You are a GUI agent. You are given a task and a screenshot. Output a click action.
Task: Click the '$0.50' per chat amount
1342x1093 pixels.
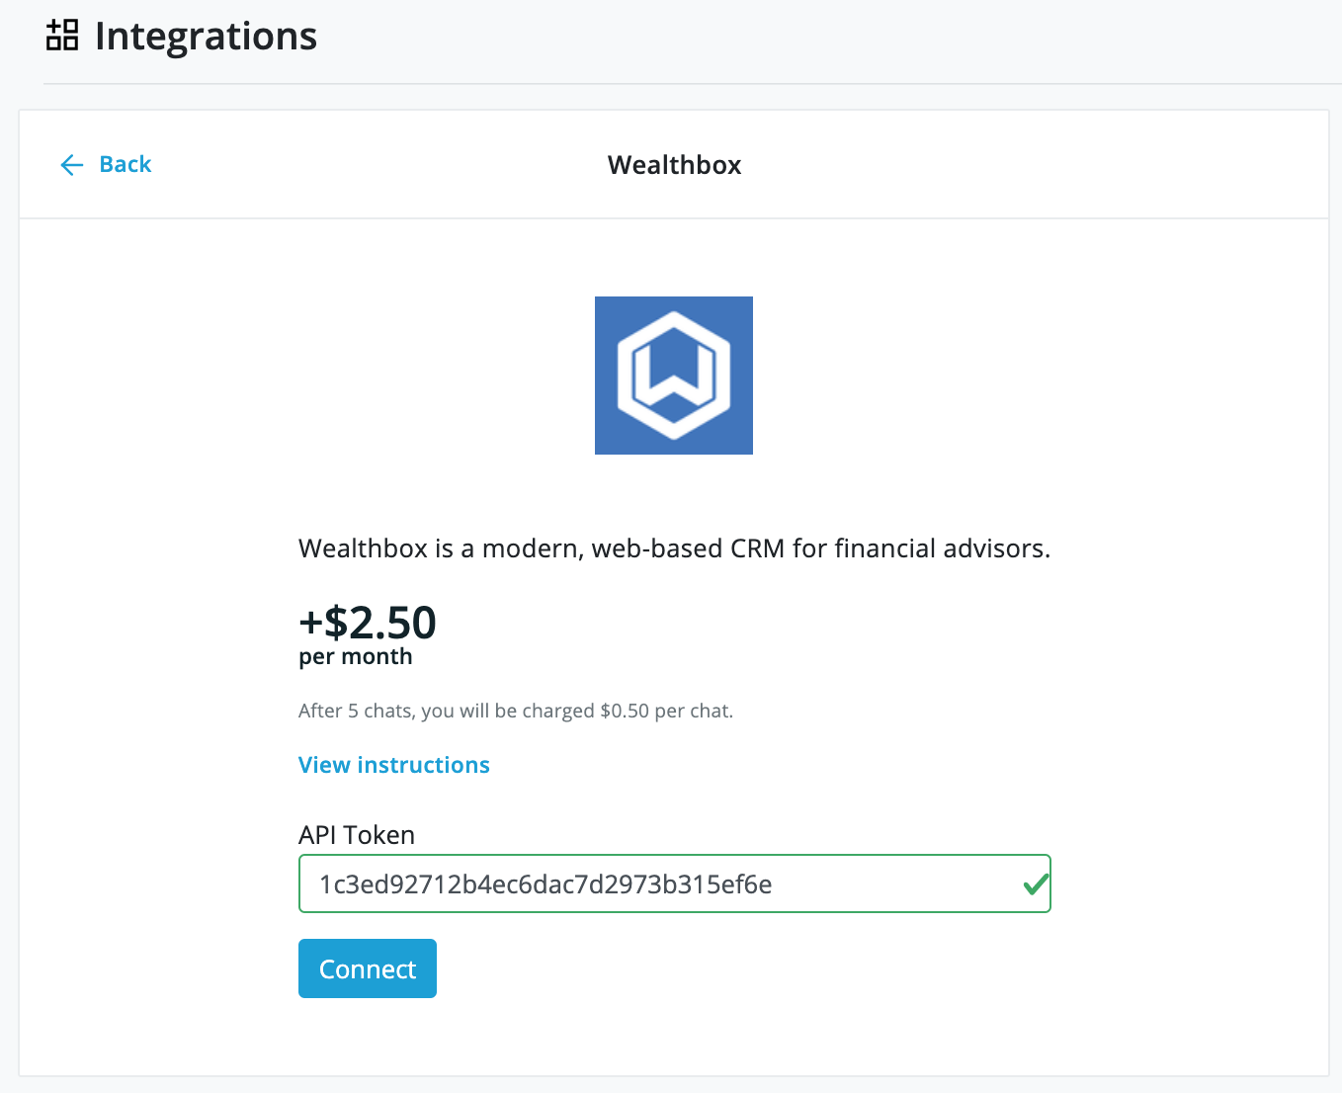(625, 711)
